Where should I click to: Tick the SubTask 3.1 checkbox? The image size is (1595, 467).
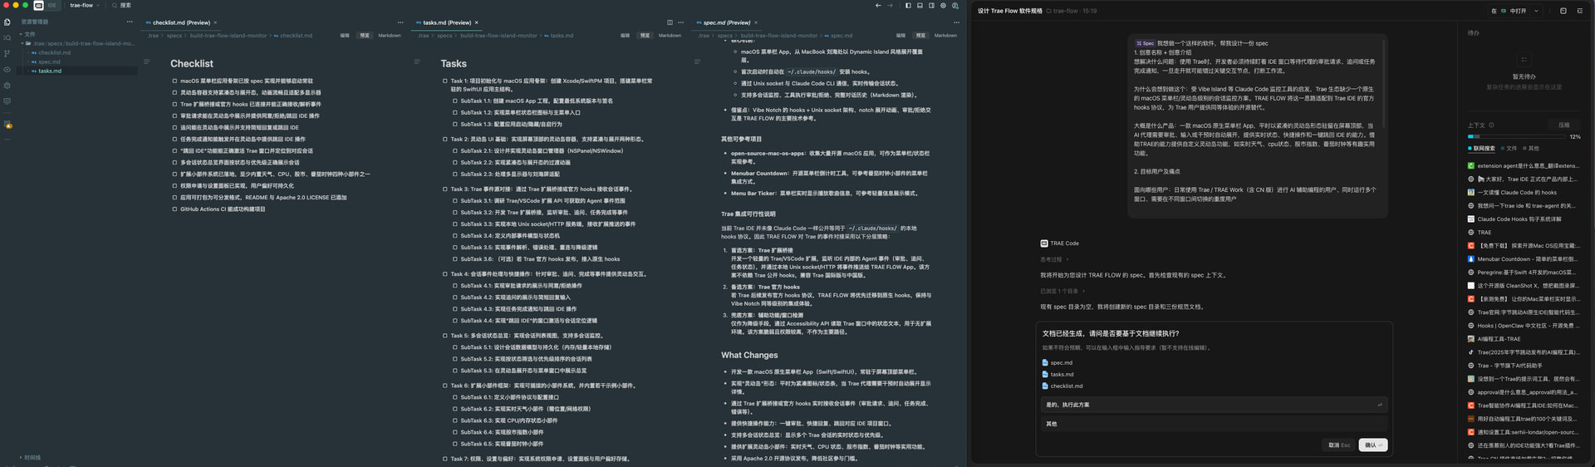[x=455, y=201]
